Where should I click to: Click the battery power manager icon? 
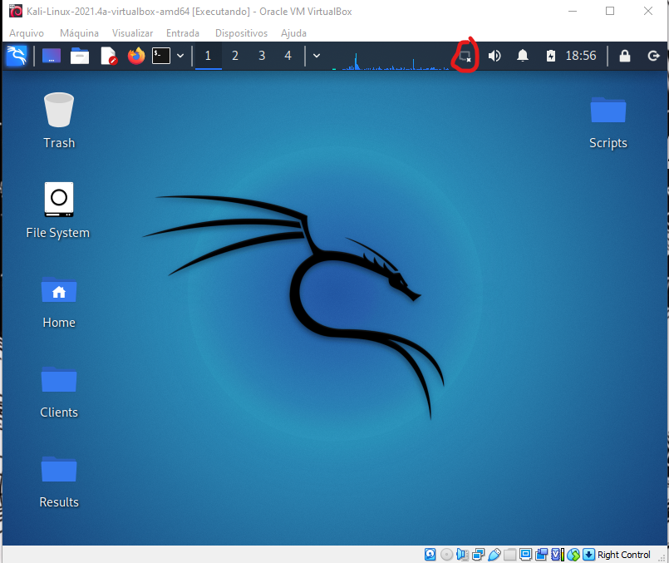(551, 56)
